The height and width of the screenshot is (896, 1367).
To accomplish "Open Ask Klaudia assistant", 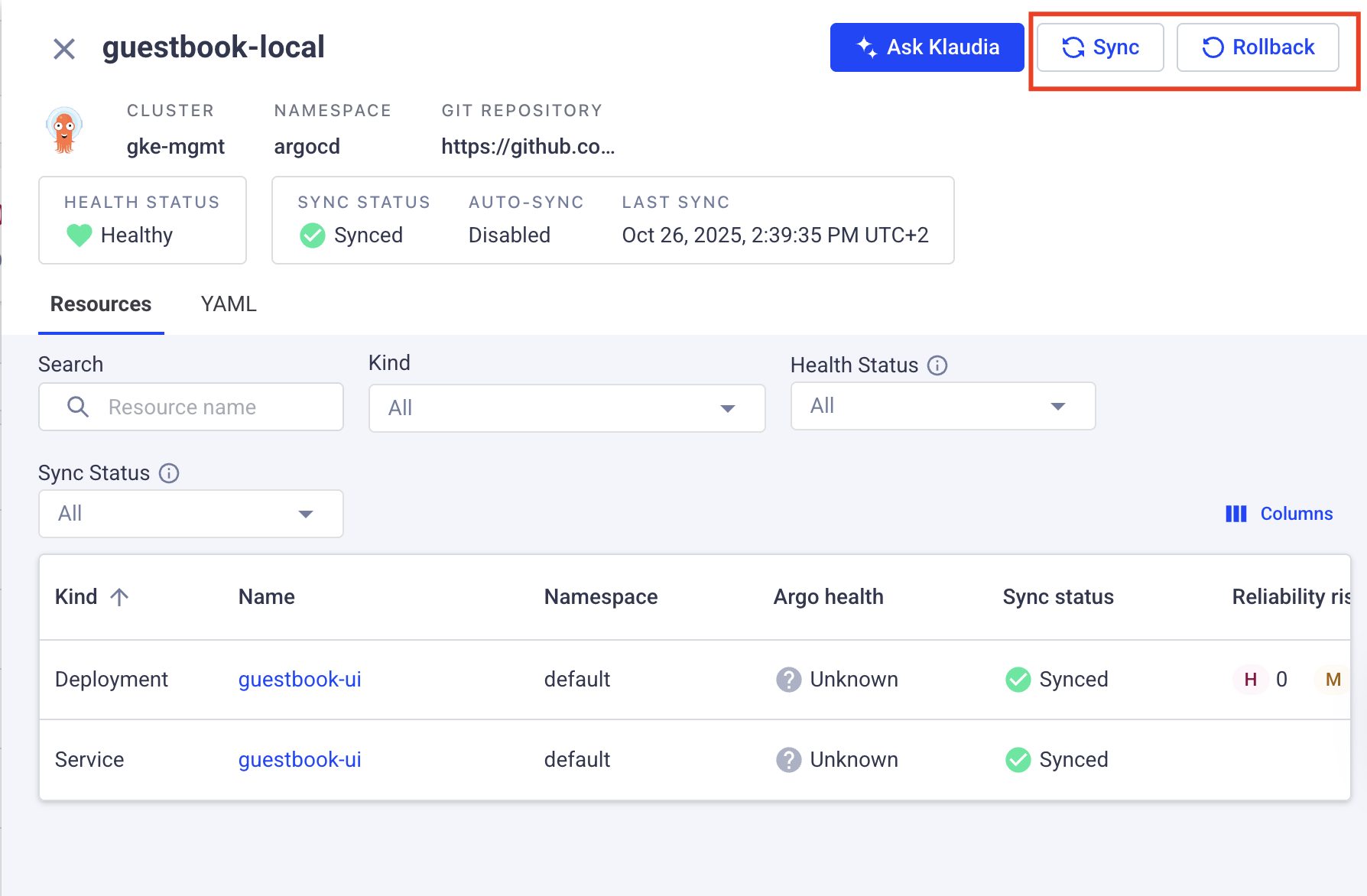I will pos(927,47).
